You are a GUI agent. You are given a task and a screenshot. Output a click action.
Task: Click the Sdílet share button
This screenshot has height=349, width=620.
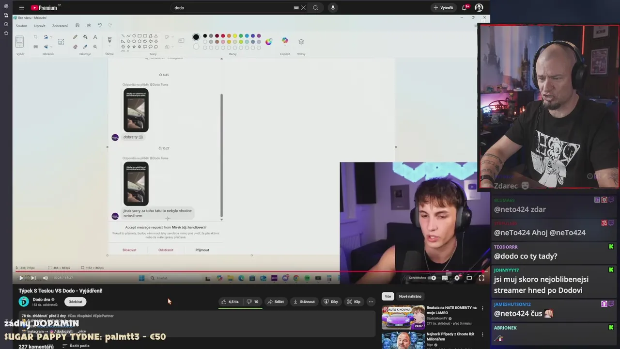276,301
